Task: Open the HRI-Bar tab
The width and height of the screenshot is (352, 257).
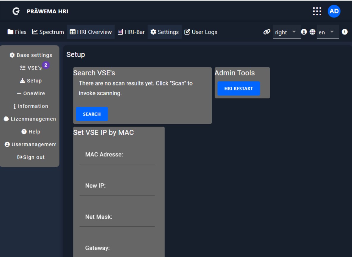Action: (131, 32)
